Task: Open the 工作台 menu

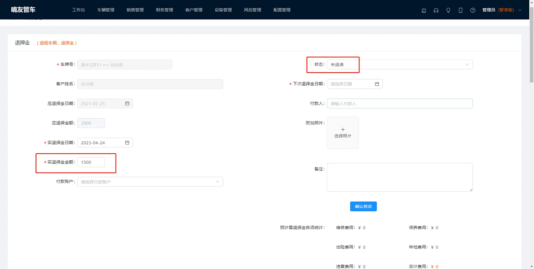Action: (x=78, y=10)
